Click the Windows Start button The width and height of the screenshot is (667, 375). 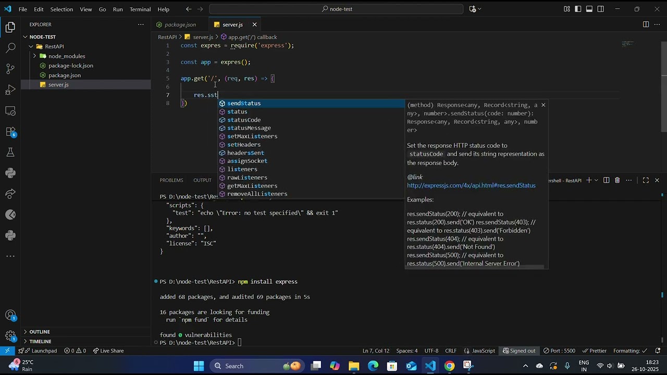(x=199, y=366)
